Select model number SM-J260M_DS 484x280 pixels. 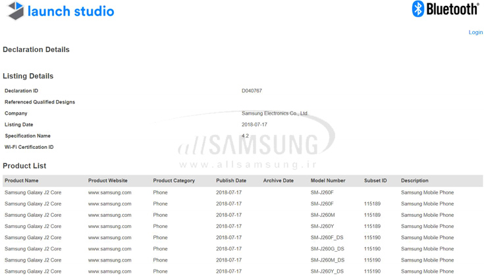(x=327, y=260)
